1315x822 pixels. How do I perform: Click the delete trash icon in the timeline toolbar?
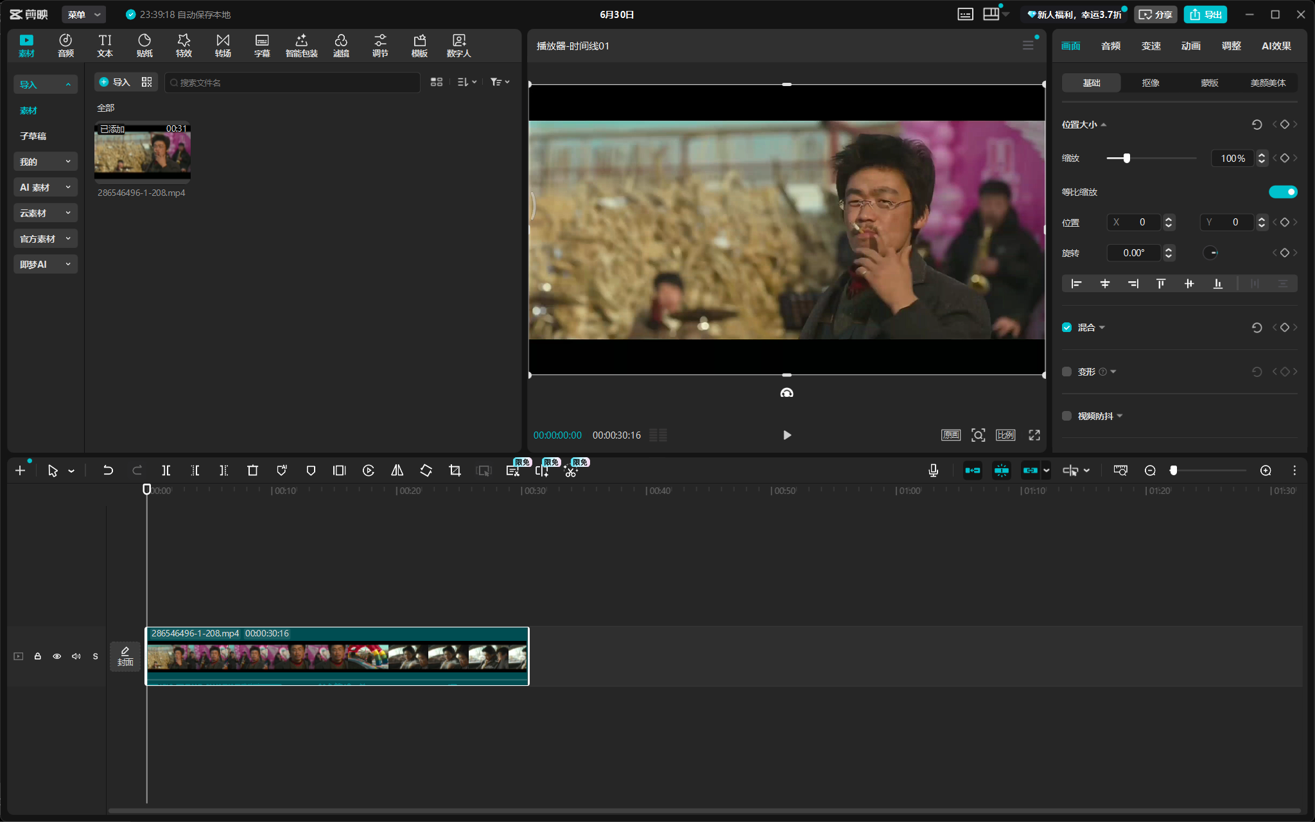[x=252, y=471]
